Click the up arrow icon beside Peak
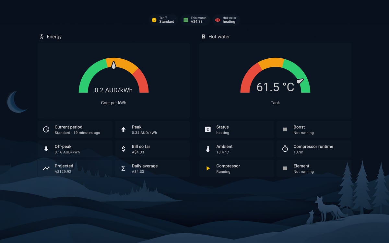 tap(123, 130)
